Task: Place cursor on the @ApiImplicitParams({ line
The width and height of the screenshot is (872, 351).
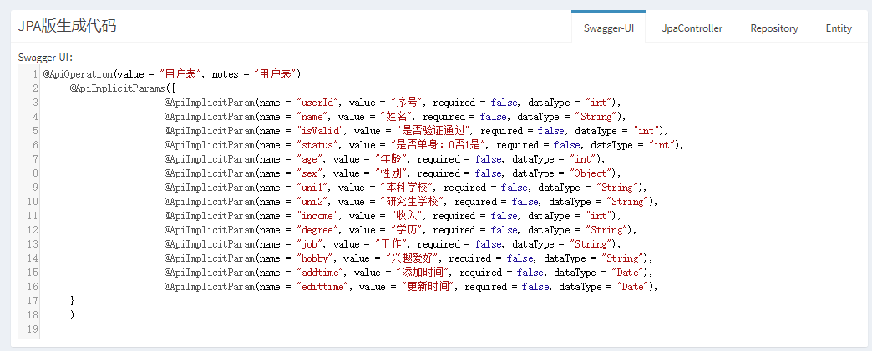Action: click(x=122, y=88)
